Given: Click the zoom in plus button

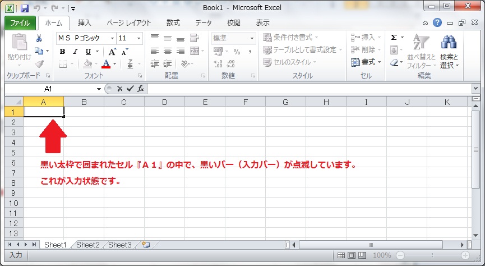Looking at the screenshot, I should (x=465, y=255).
